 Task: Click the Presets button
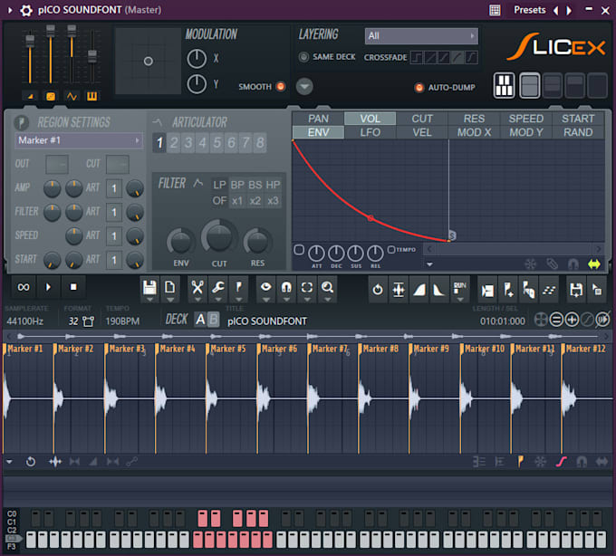tap(530, 10)
